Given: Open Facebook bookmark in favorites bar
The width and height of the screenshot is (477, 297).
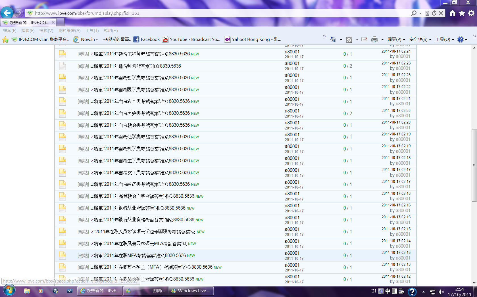Looking at the screenshot, I should pyautogui.click(x=147, y=39).
